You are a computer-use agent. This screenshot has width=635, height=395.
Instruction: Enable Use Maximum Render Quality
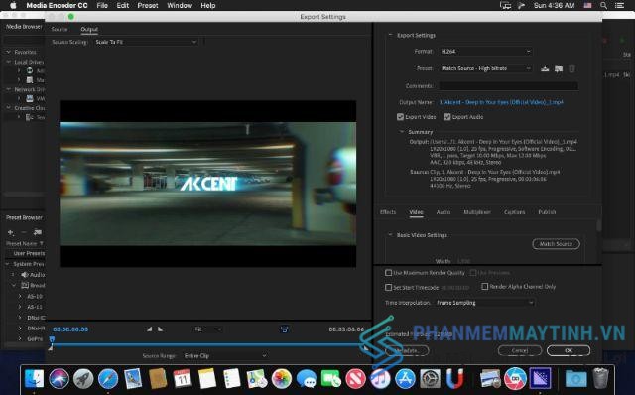point(388,273)
